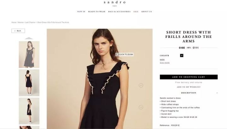The image size is (227, 129).
Task: Select the back view dress thumbnail
Action: point(29,83)
